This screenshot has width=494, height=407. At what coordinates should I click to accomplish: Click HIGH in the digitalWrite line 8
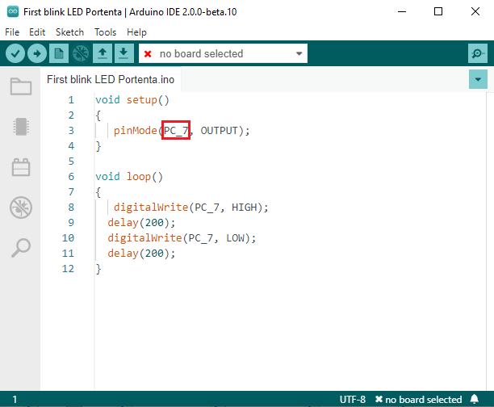[244, 207]
